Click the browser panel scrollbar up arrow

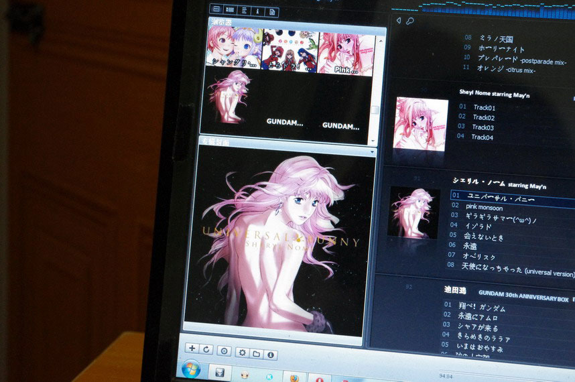380,41
